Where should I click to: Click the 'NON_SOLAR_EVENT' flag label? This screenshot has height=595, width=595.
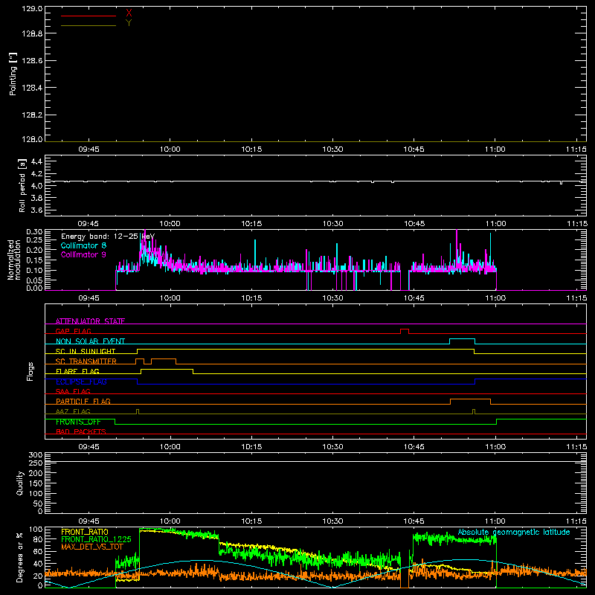tap(90, 341)
